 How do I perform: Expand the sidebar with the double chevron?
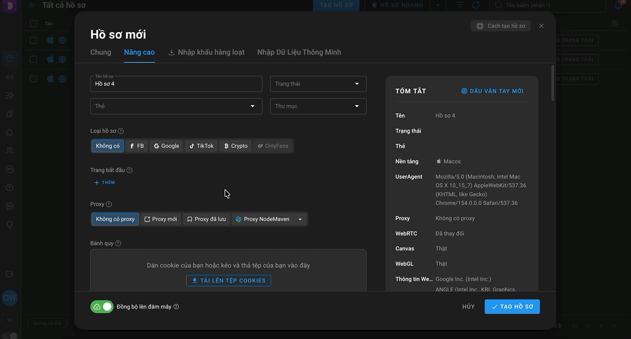pos(32,5)
